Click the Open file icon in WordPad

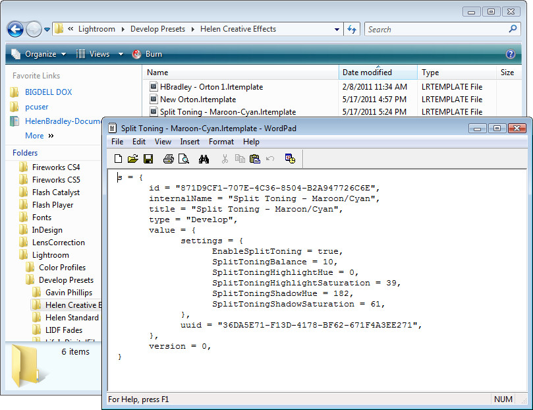tap(132, 158)
